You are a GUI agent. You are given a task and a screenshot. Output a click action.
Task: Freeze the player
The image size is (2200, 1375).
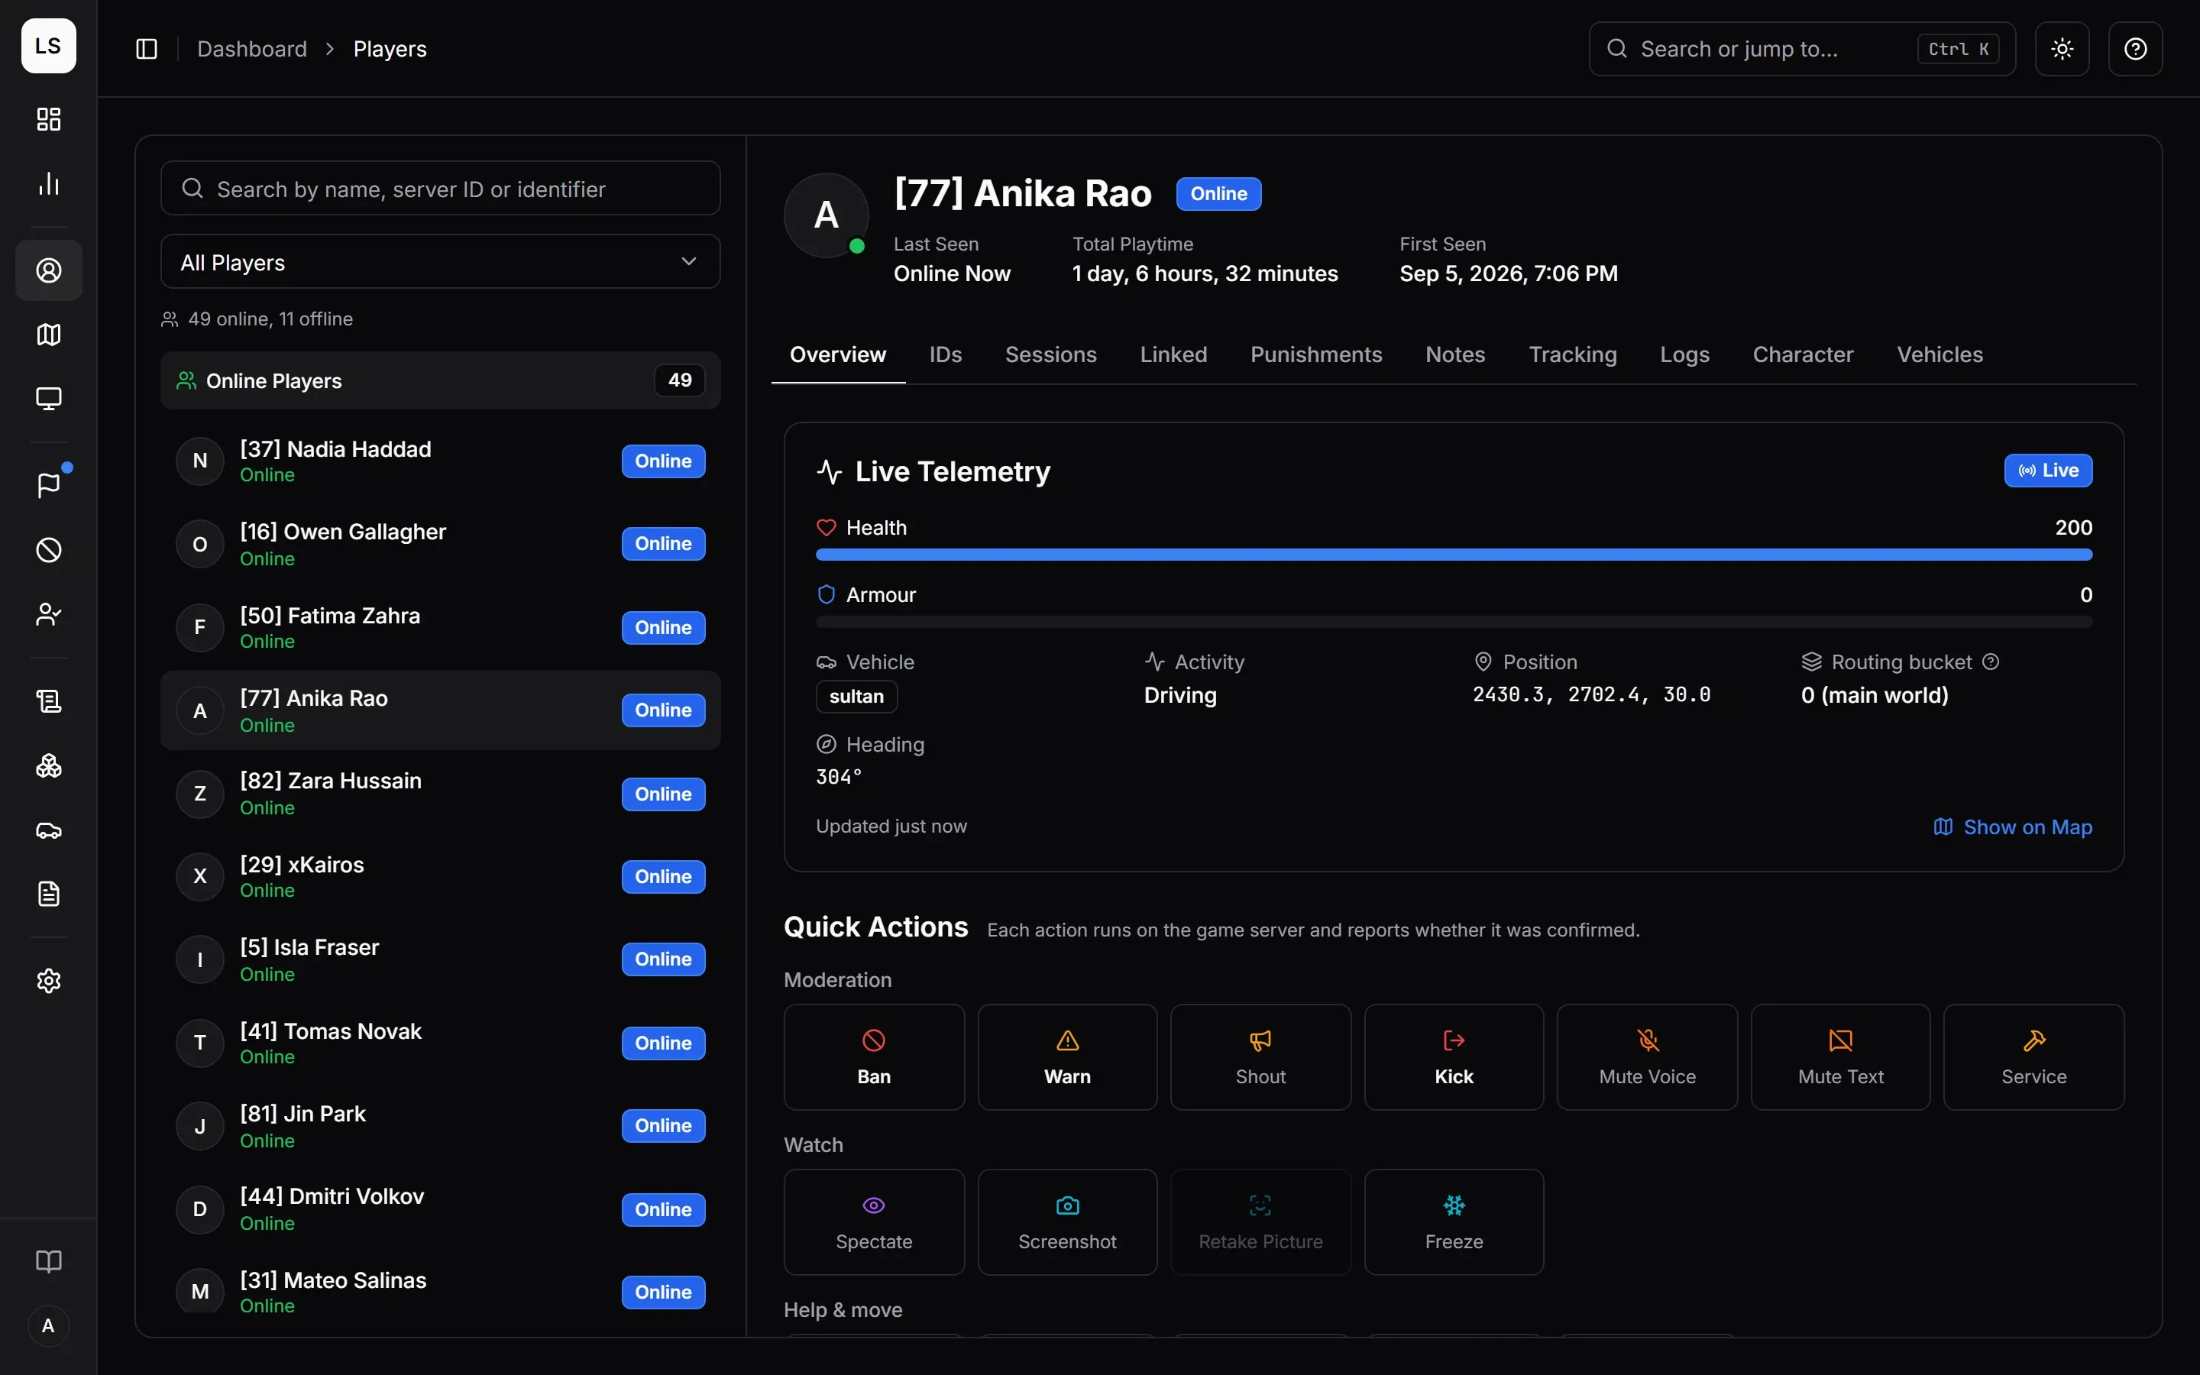(x=1454, y=1222)
